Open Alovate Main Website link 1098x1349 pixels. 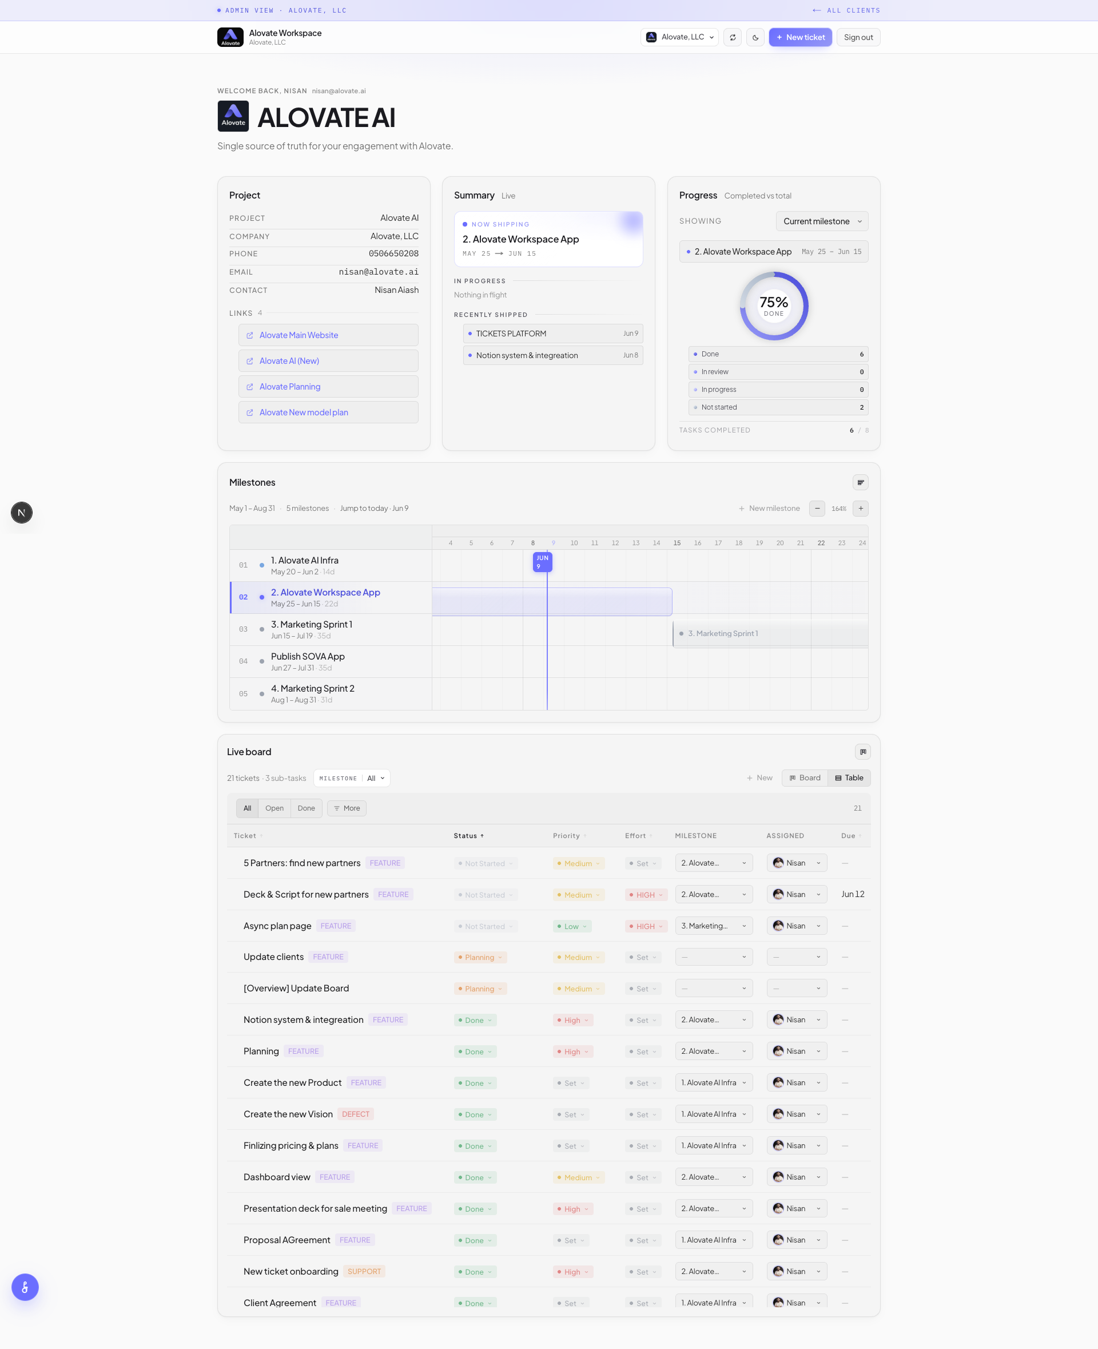tap(328, 335)
